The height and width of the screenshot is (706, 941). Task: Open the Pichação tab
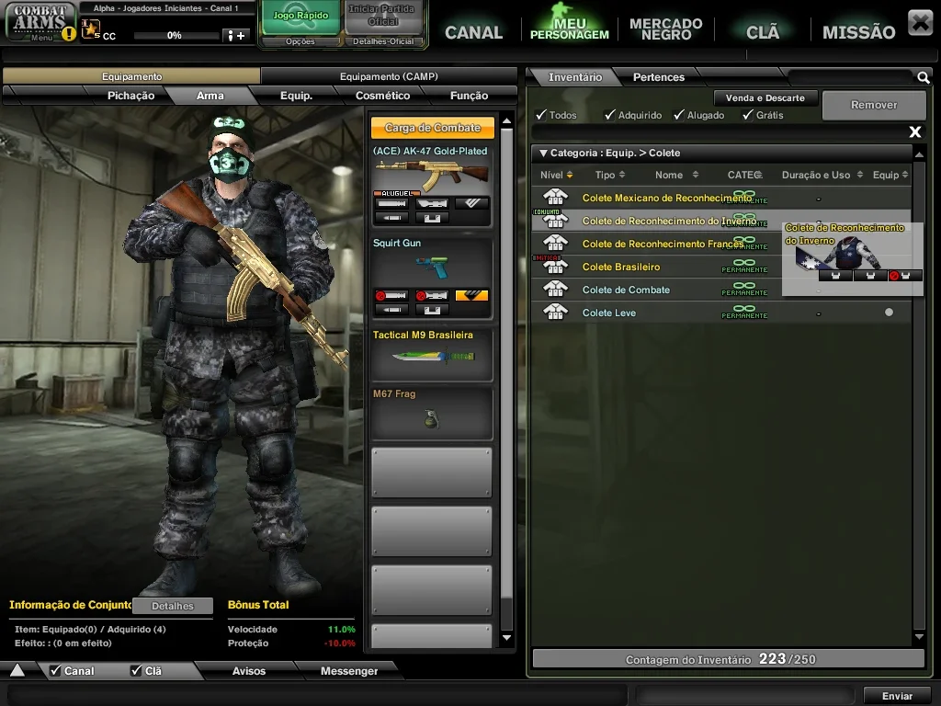point(130,96)
